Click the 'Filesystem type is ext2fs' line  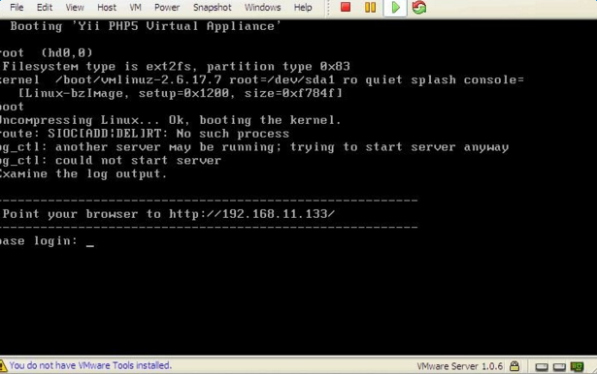click(x=176, y=67)
